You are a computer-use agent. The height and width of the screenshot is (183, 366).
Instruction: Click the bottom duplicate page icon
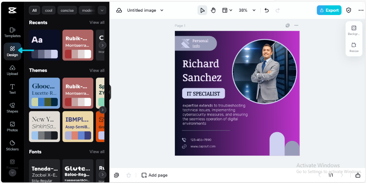116,175
